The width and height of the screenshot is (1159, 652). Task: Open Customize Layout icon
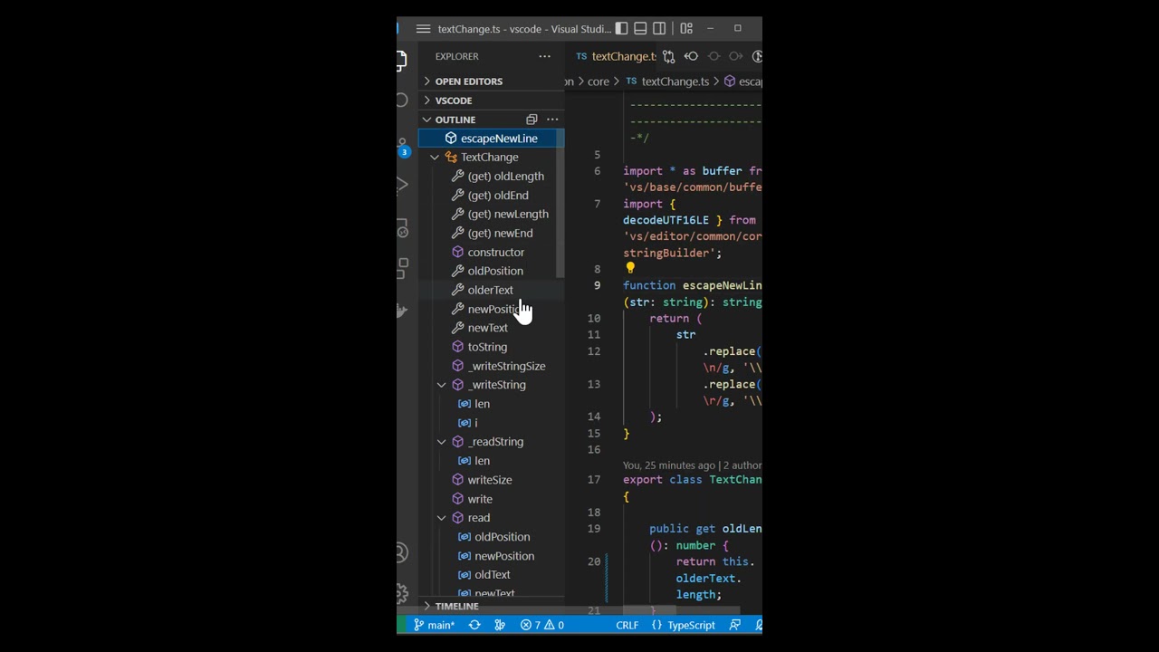[x=686, y=29]
